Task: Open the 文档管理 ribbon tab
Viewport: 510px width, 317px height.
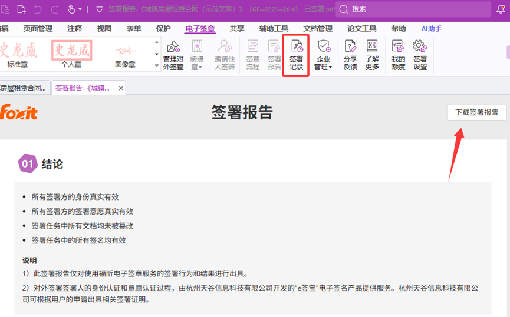Action: [x=318, y=29]
